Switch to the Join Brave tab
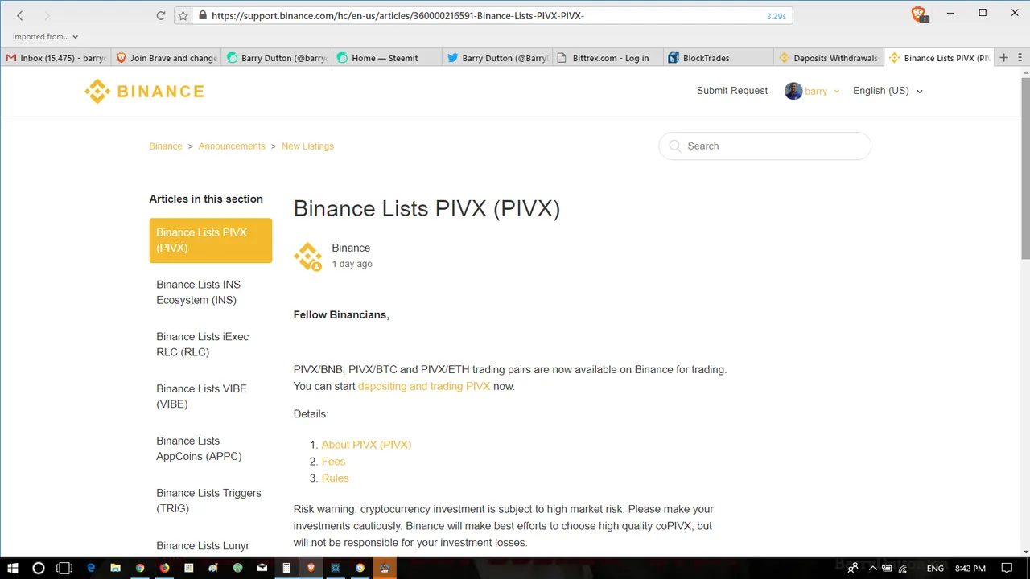 pyautogui.click(x=167, y=58)
